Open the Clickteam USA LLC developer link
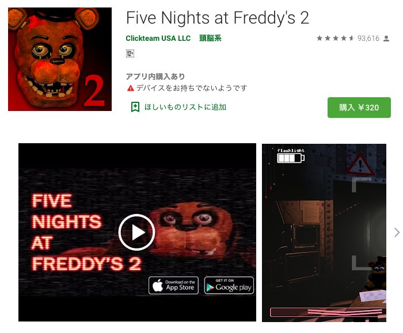The height and width of the screenshot is (333, 403). tap(158, 39)
